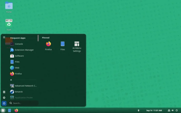Focus the Search field in menu
The height and width of the screenshot is (113, 181).
pos(24,103)
